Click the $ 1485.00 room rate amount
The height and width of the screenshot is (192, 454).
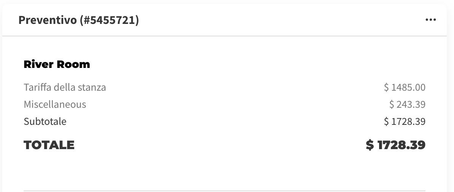point(405,87)
